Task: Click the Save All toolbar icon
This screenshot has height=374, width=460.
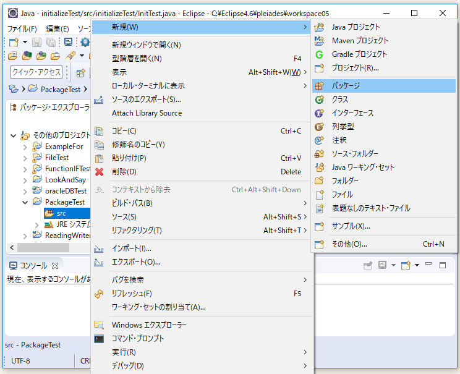Action: click(51, 42)
